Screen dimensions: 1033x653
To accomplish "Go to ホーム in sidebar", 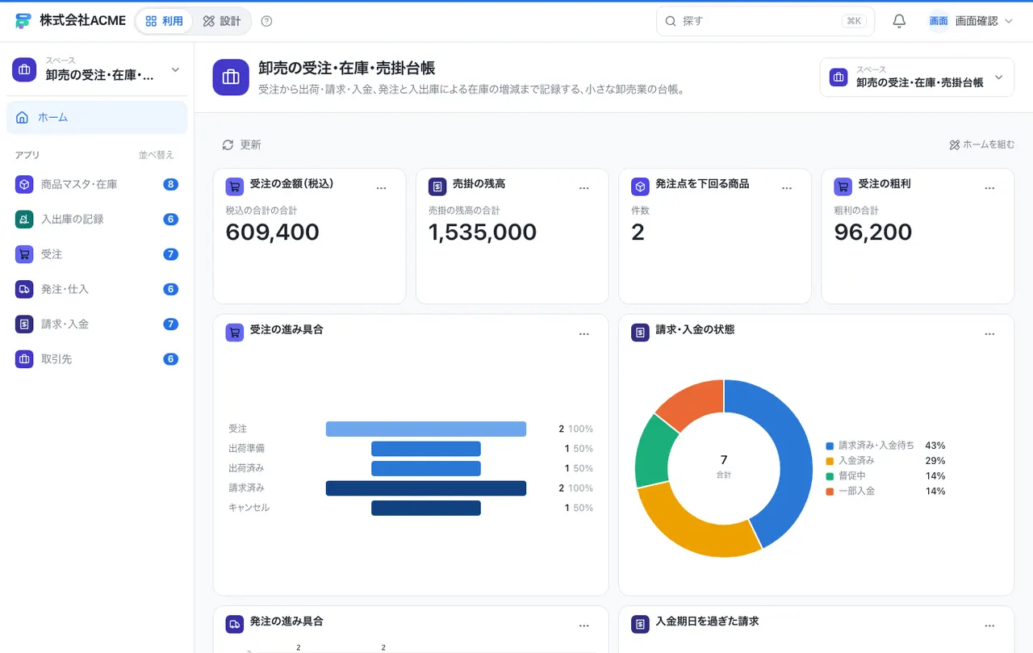I will (x=97, y=117).
